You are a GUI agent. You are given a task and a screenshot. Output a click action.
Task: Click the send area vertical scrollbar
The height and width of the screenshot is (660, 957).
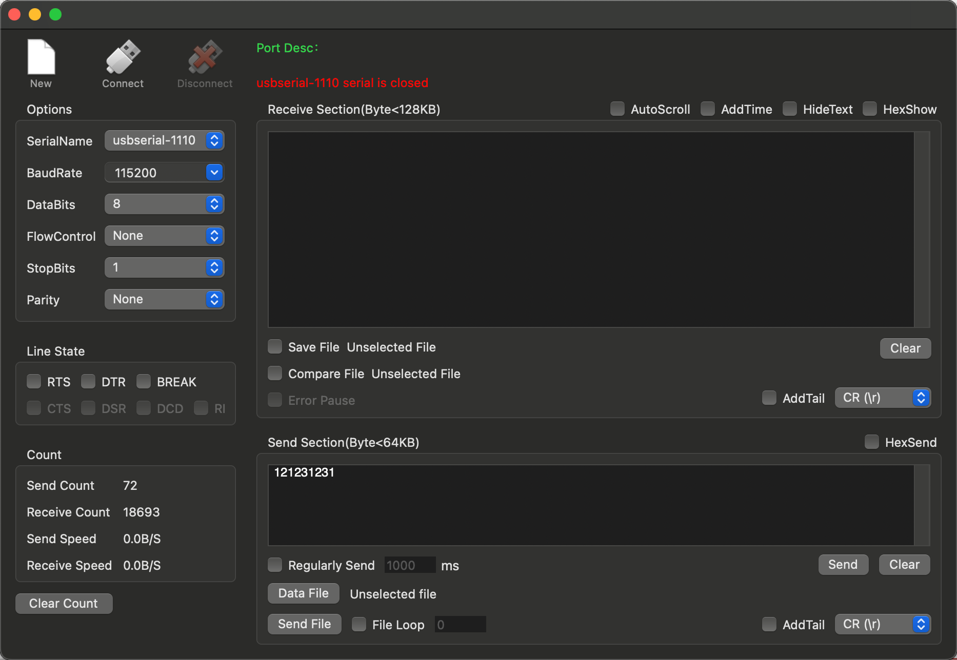[922, 505]
